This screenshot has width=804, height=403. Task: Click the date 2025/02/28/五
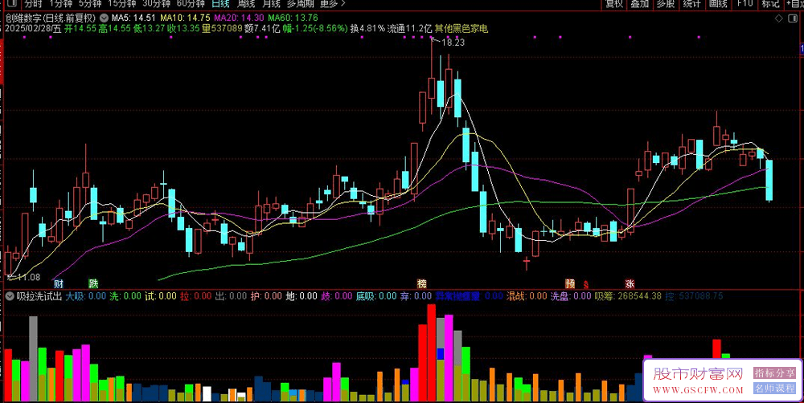pos(33,28)
